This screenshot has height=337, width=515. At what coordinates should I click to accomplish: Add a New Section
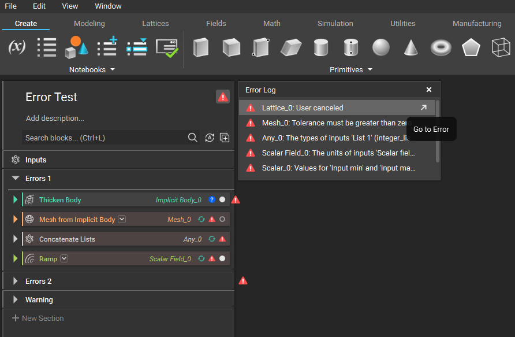pyautogui.click(x=38, y=318)
